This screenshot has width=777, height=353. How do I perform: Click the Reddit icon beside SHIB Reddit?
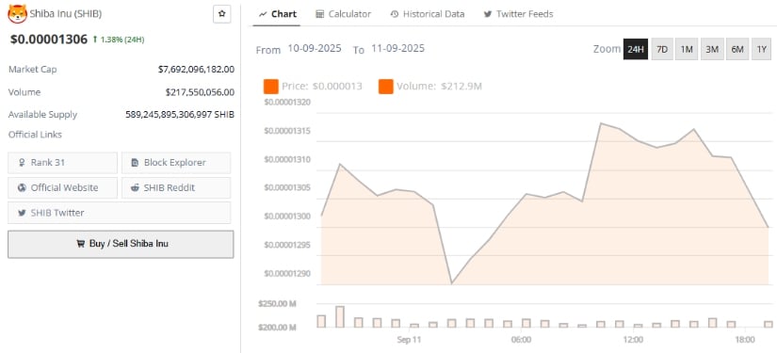point(135,188)
